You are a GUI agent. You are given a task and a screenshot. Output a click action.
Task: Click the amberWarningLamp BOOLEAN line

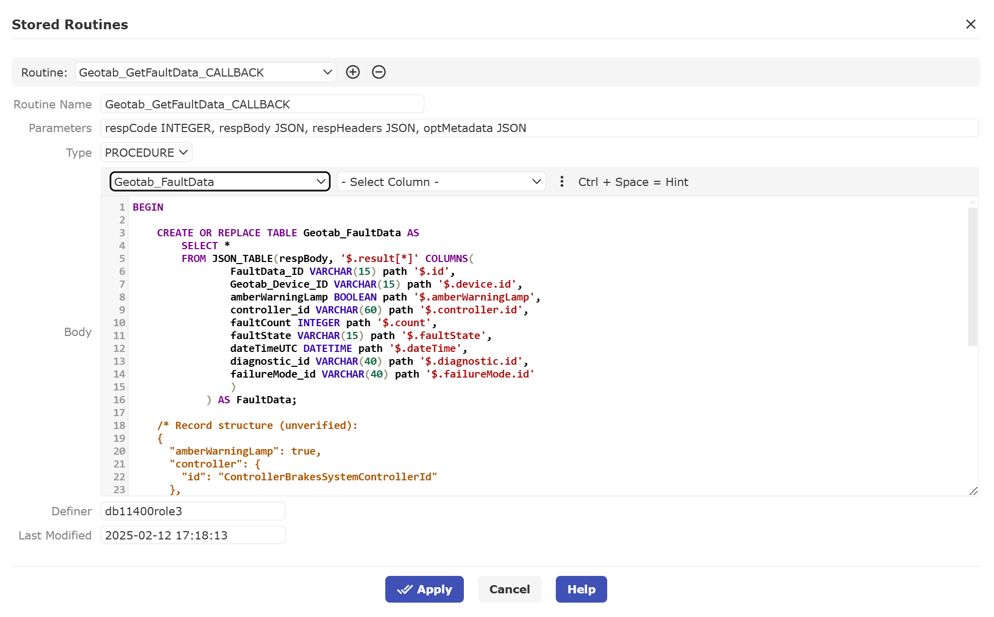pos(385,297)
